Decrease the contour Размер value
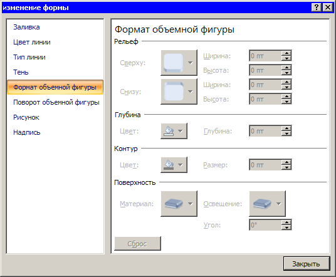 coord(286,167)
